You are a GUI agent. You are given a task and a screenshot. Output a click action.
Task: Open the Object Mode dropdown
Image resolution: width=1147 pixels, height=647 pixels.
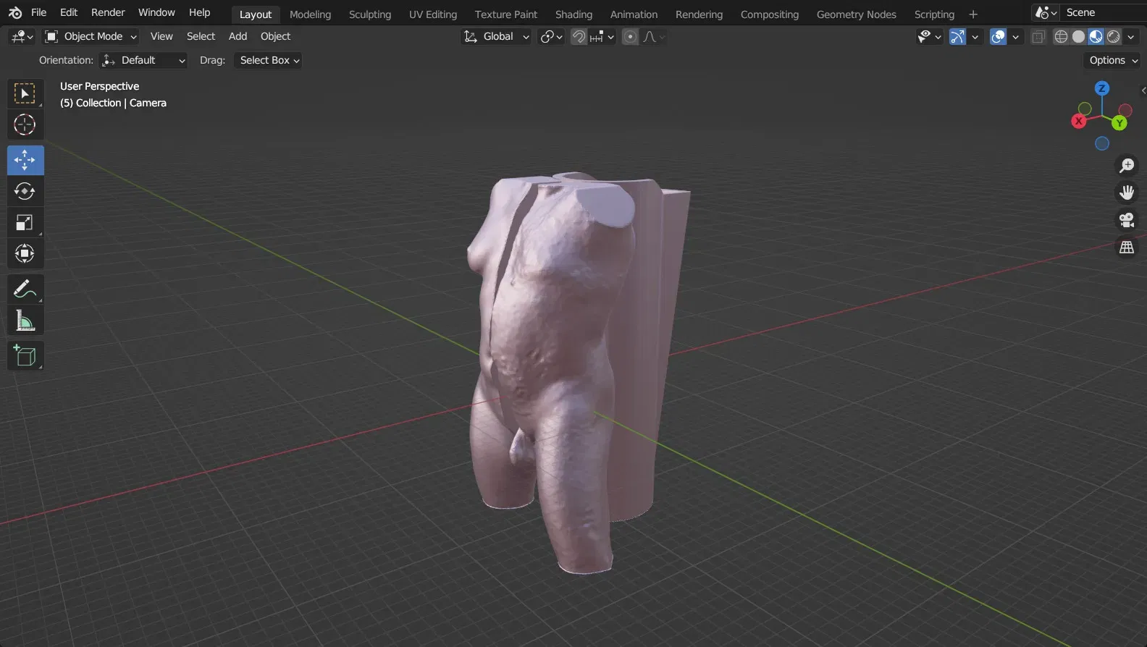[x=91, y=37]
